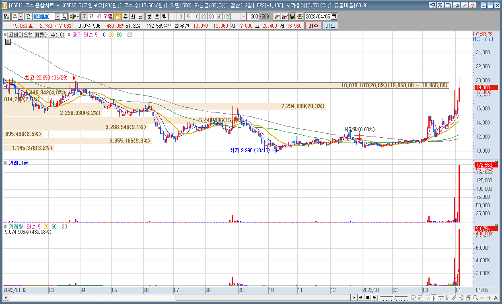Select the 10 interval button
502x304 pixels.
(x=196, y=16)
